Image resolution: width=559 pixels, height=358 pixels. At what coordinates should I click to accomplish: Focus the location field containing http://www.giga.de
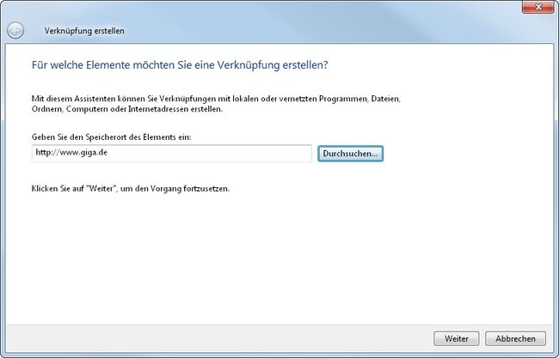(x=172, y=154)
